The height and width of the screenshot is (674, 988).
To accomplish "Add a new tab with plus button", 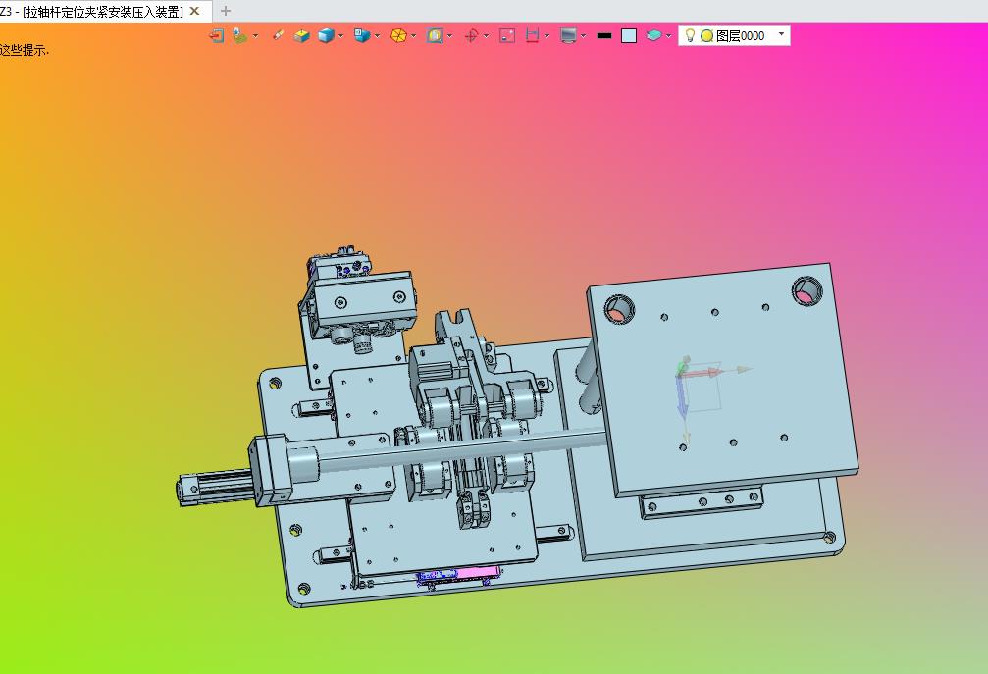I will pyautogui.click(x=226, y=11).
